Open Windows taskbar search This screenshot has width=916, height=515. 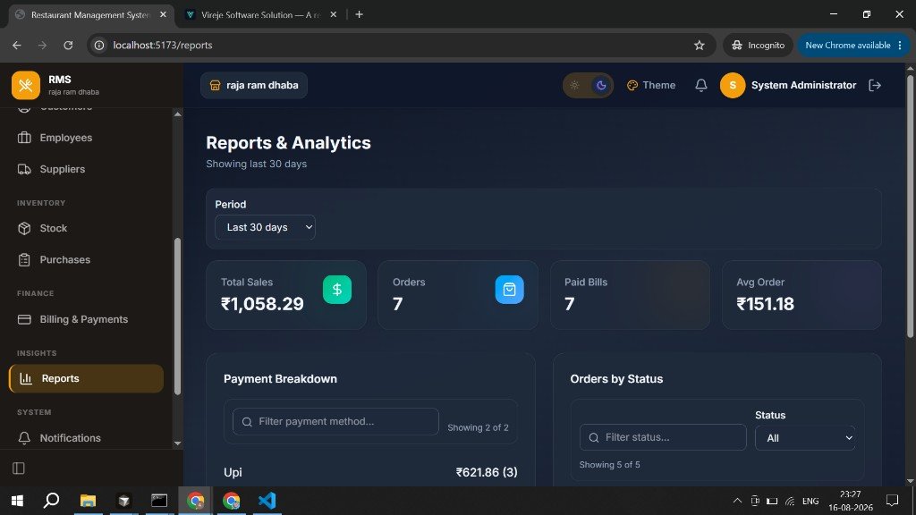click(51, 501)
